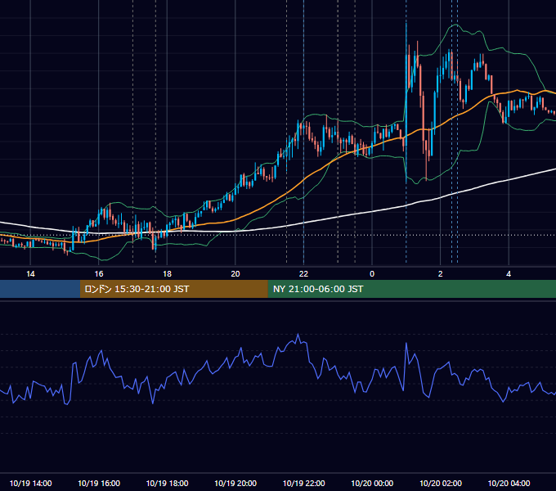Click the 10/20 02:00 date label
Viewport: 556px width, 491px height.
tap(441, 483)
